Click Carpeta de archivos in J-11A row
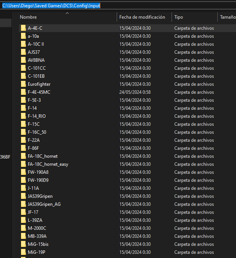The height and width of the screenshot is (258, 236). pyautogui.click(x=194, y=188)
